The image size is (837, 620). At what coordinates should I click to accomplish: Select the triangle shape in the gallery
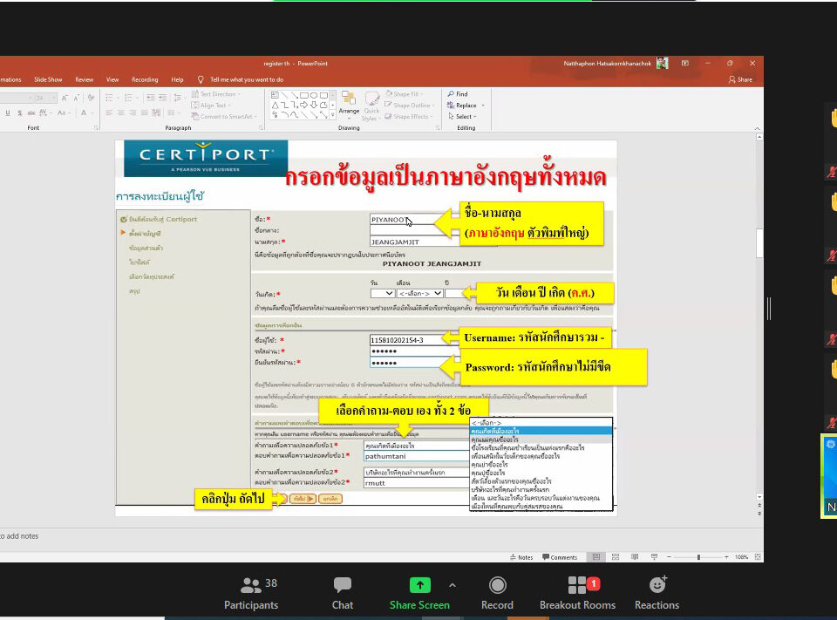tap(275, 105)
